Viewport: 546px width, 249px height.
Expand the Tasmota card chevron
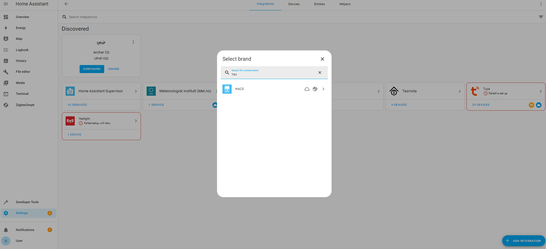coord(460,91)
